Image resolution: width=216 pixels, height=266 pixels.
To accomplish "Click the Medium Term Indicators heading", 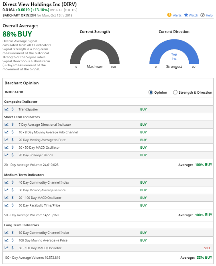I will (x=24, y=175).
